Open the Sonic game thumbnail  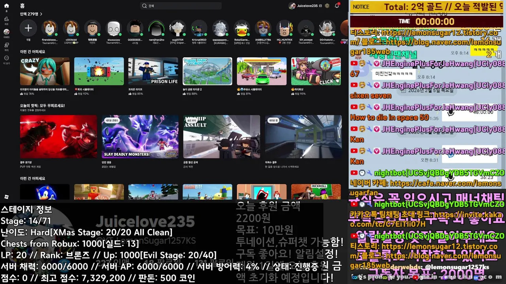click(45, 192)
